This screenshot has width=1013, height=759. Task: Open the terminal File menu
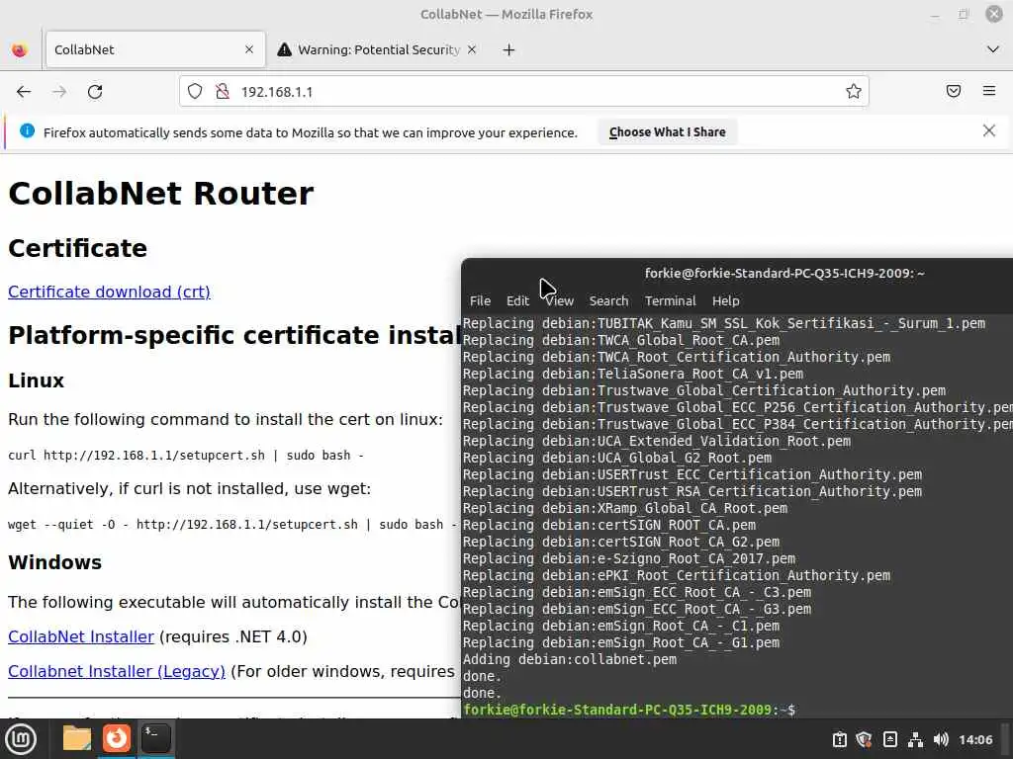click(x=480, y=300)
